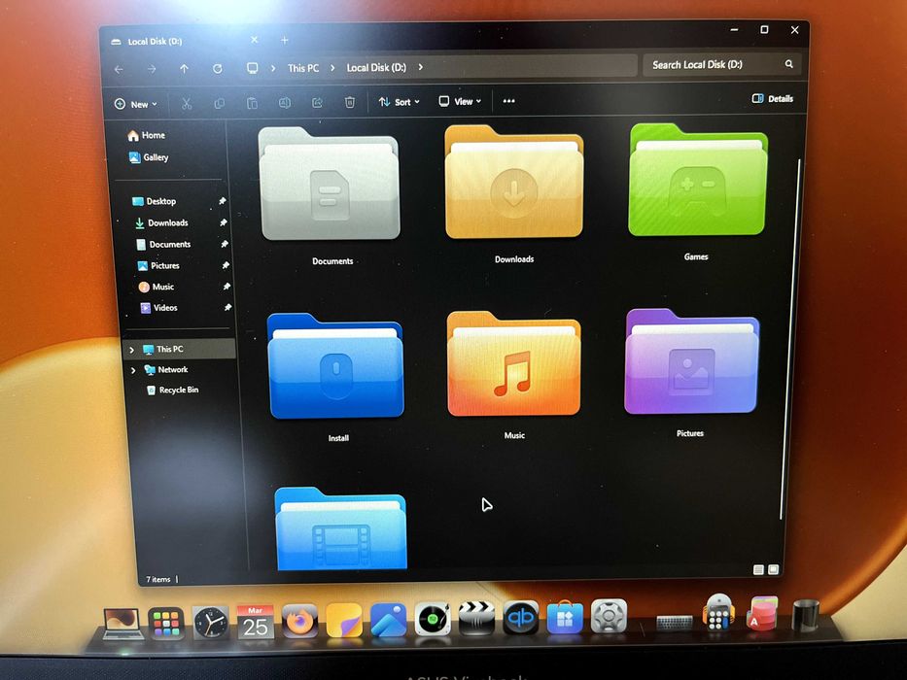Click the pin icon next to Desktop

point(222,201)
